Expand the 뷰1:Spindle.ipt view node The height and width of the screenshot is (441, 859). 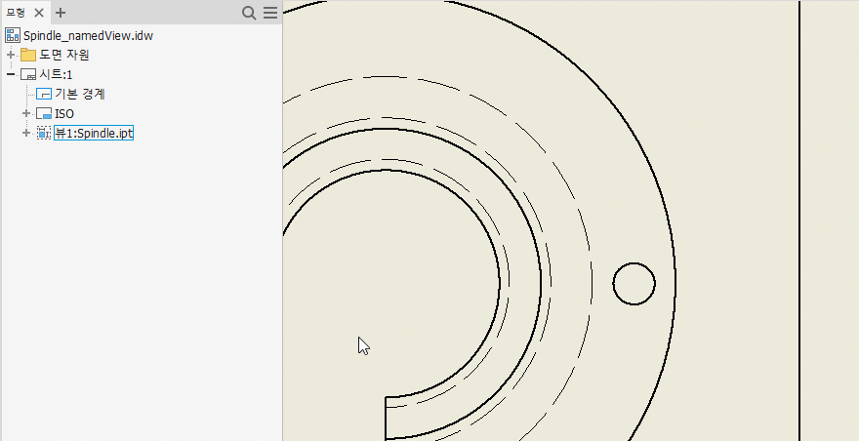[x=26, y=133]
